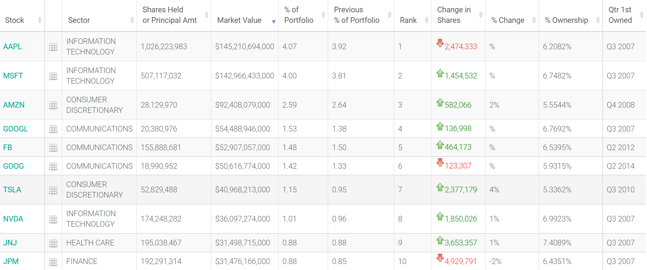The image size is (647, 270).
Task: Open the FB stock link
Action: point(7,148)
